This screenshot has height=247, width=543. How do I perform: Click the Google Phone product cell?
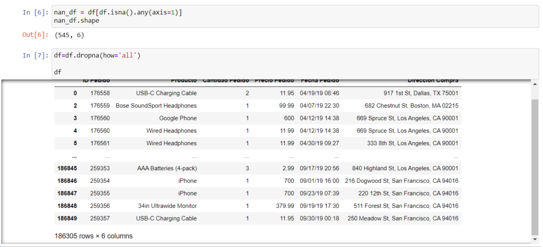pos(178,118)
